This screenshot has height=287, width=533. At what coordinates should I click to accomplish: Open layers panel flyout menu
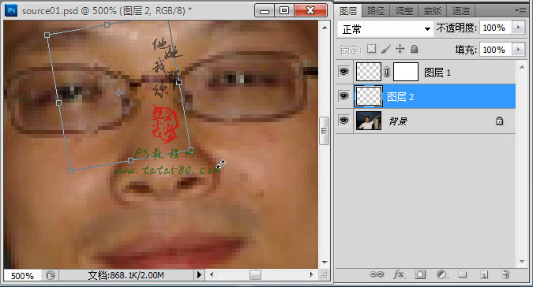[x=520, y=10]
